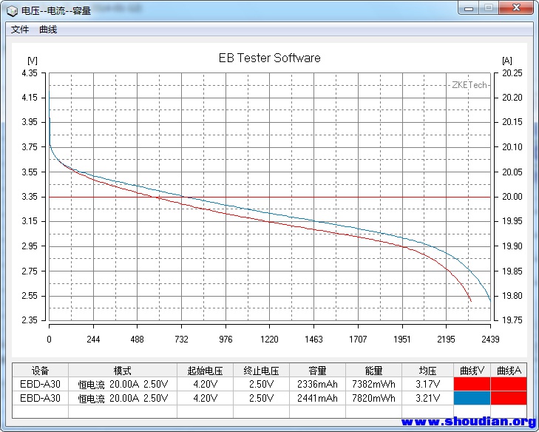Screen dimensions: 539x432
Task: Click blue 曲线V swatch in 2441mAh row
Action: pyautogui.click(x=472, y=398)
